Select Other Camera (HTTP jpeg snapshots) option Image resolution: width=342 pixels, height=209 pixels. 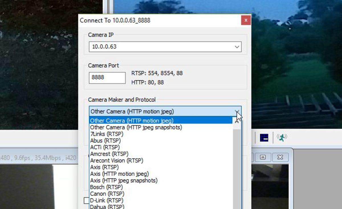(x=136, y=127)
